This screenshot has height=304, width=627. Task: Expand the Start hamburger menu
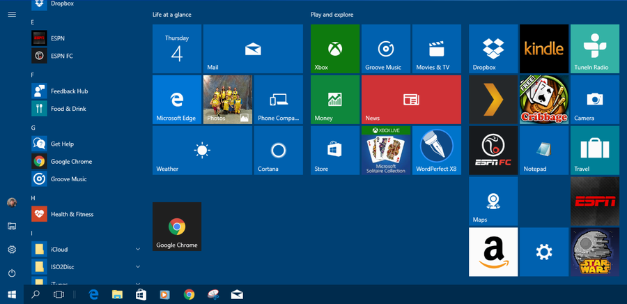click(x=12, y=15)
